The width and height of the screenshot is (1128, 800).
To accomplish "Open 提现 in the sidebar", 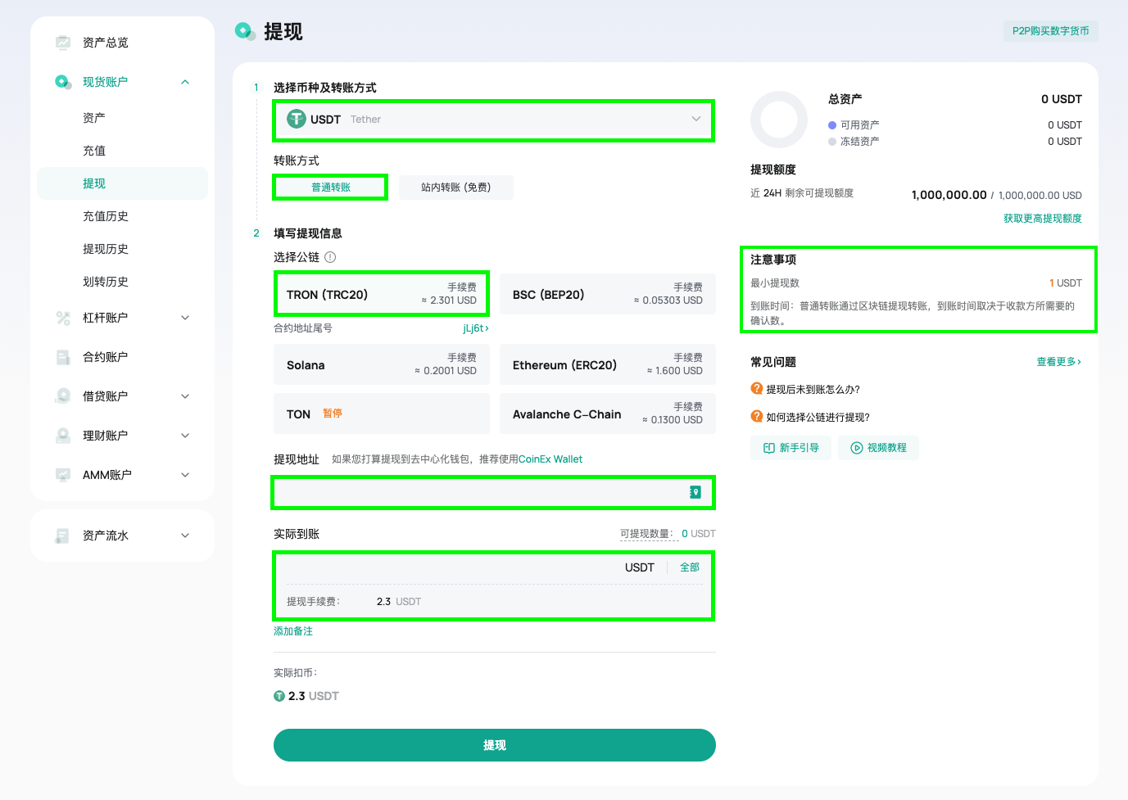I will [122, 183].
